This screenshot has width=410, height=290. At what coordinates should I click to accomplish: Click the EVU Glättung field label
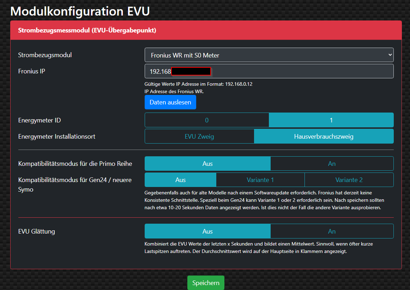coord(37,231)
